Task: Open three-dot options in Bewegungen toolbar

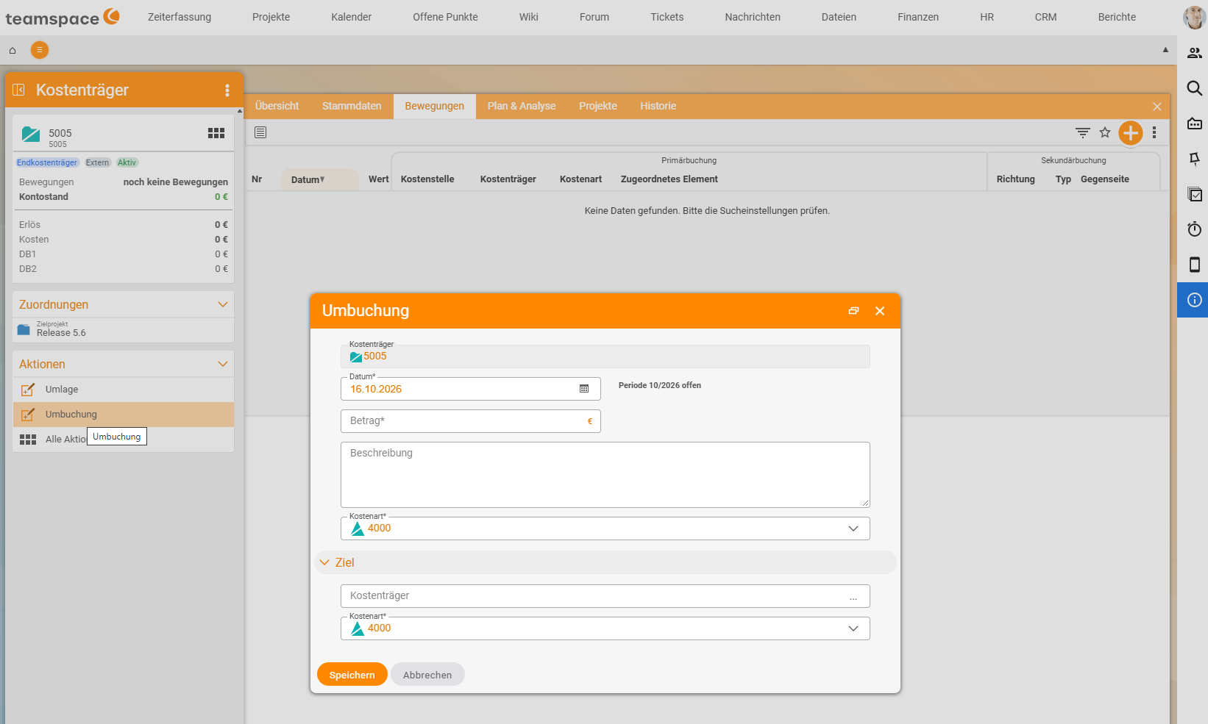Action: pos(1154,132)
